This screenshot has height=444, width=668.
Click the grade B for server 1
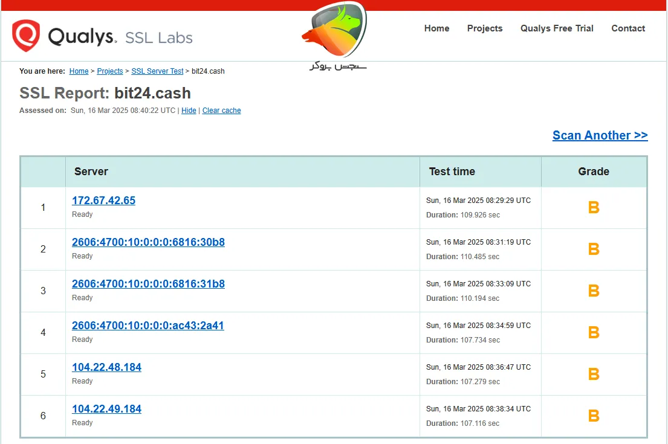593,207
